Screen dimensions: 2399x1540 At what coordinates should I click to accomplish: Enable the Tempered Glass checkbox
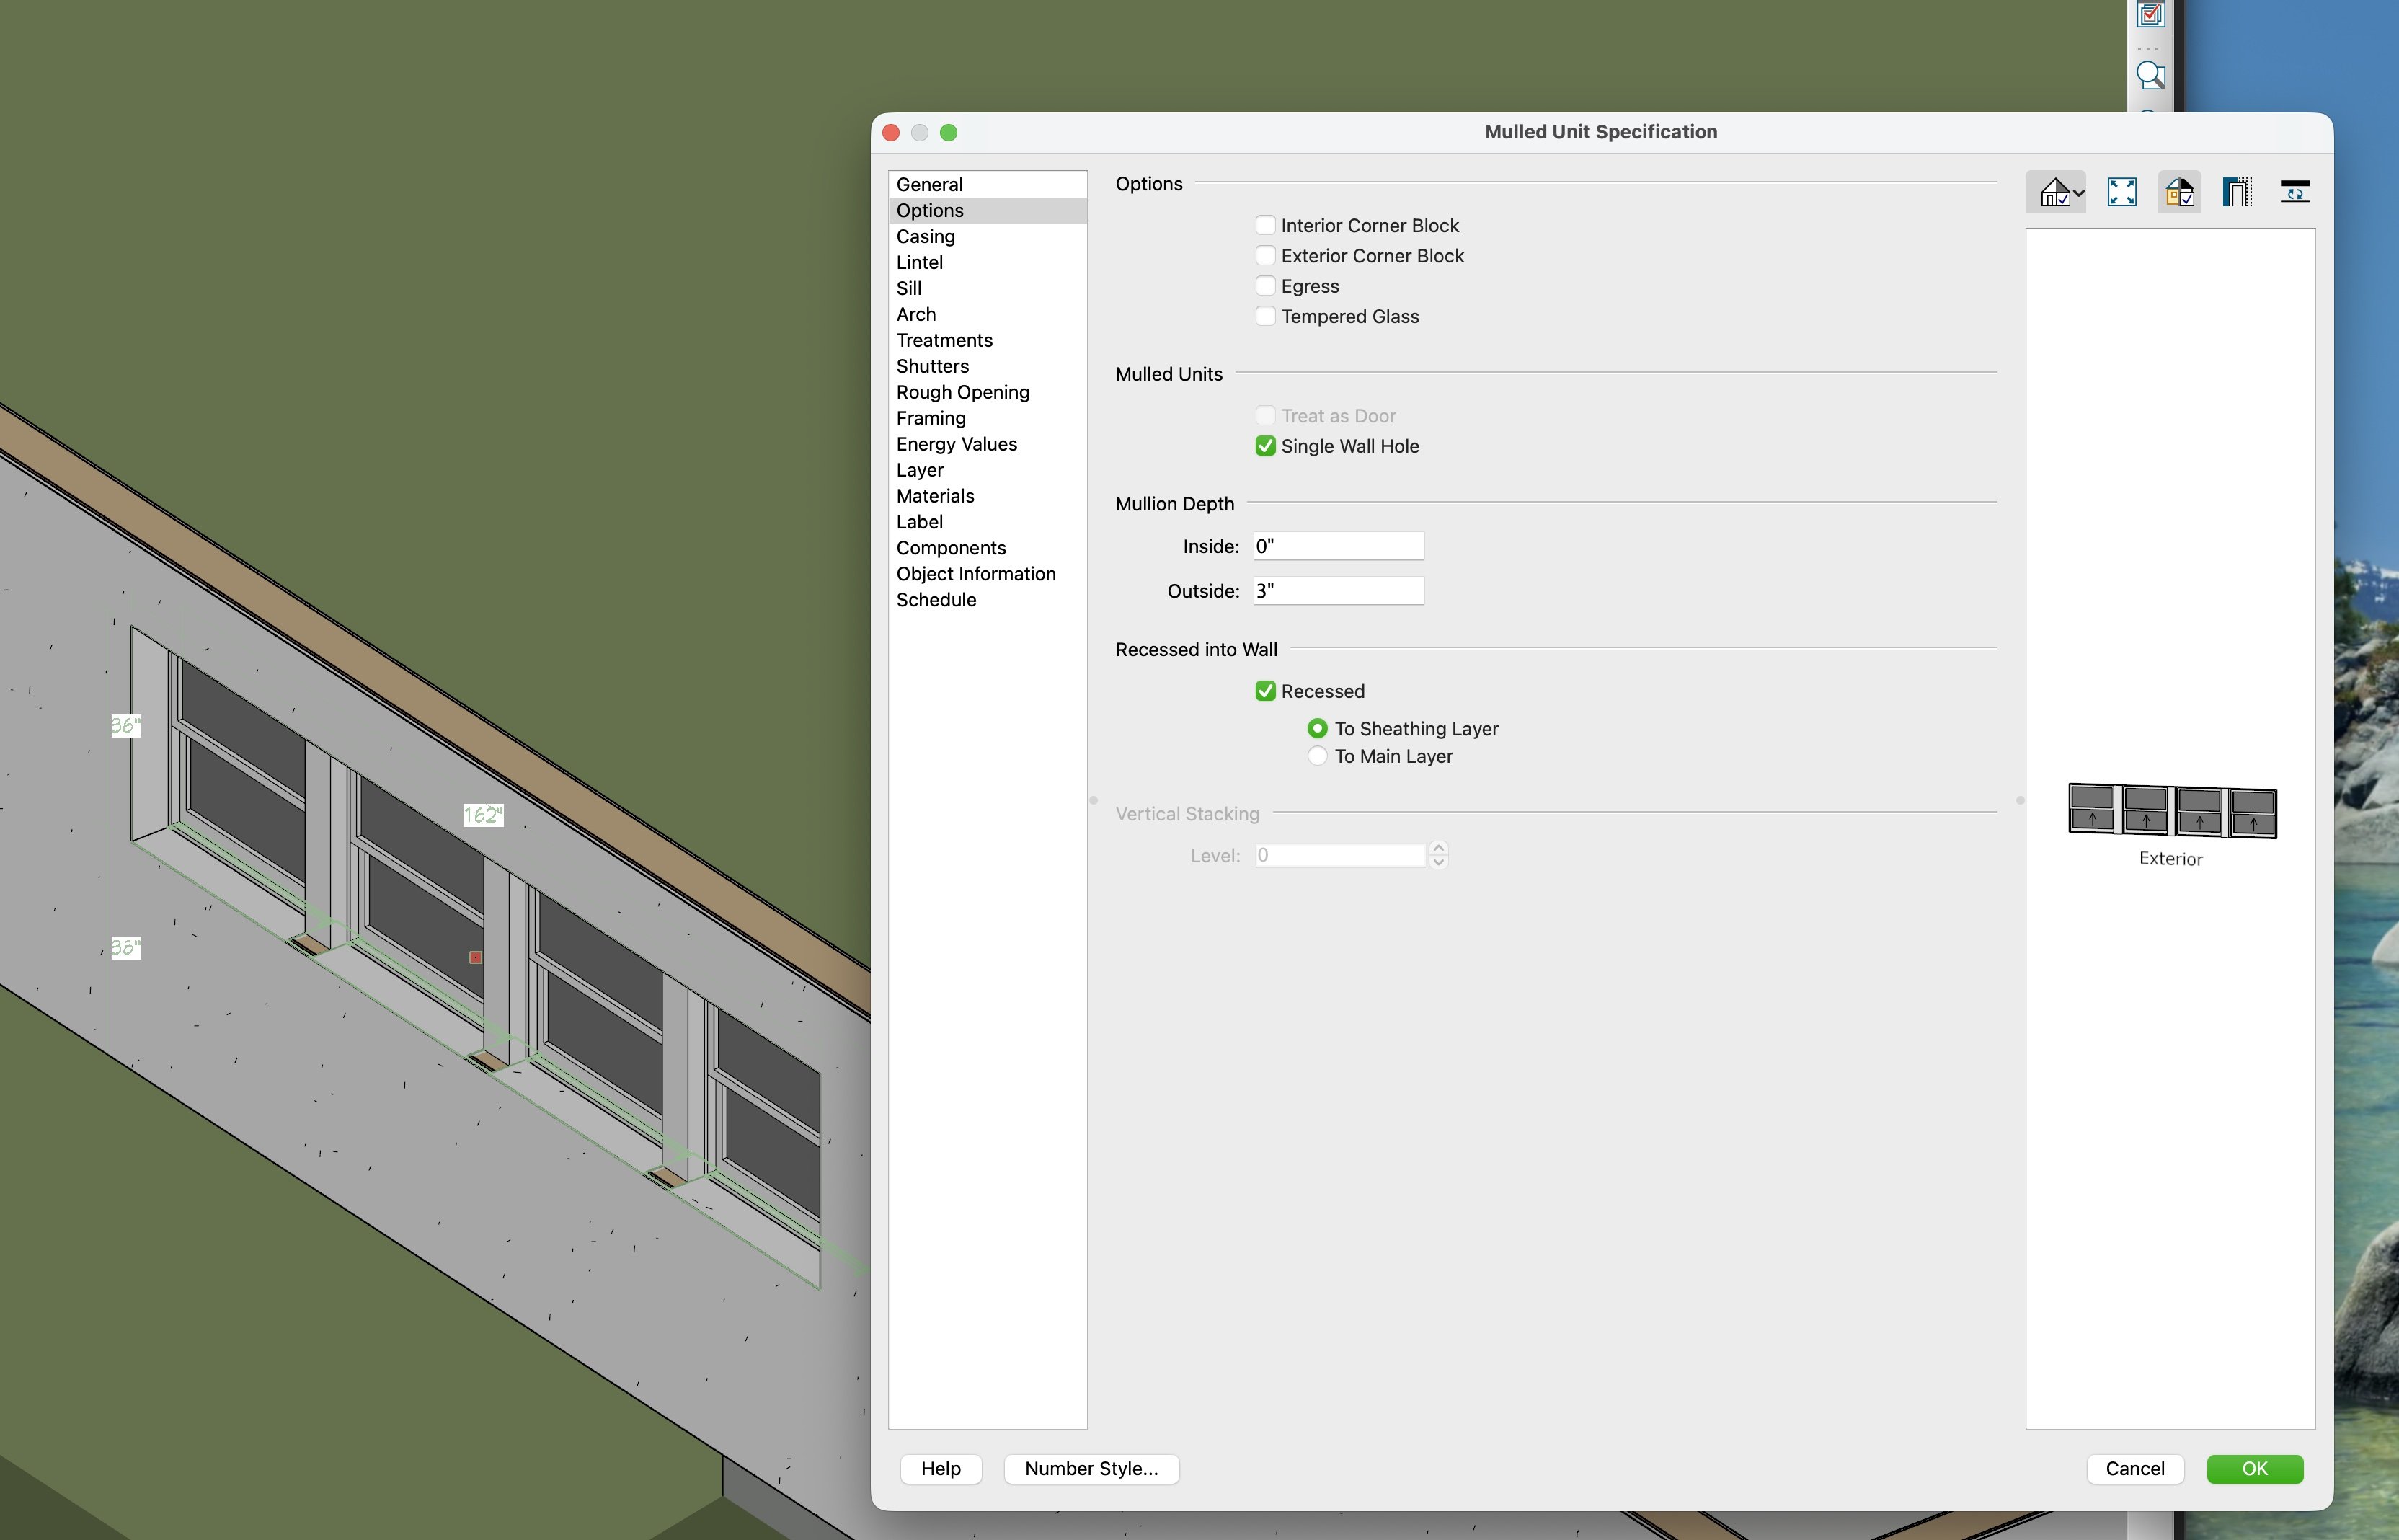coord(1266,317)
